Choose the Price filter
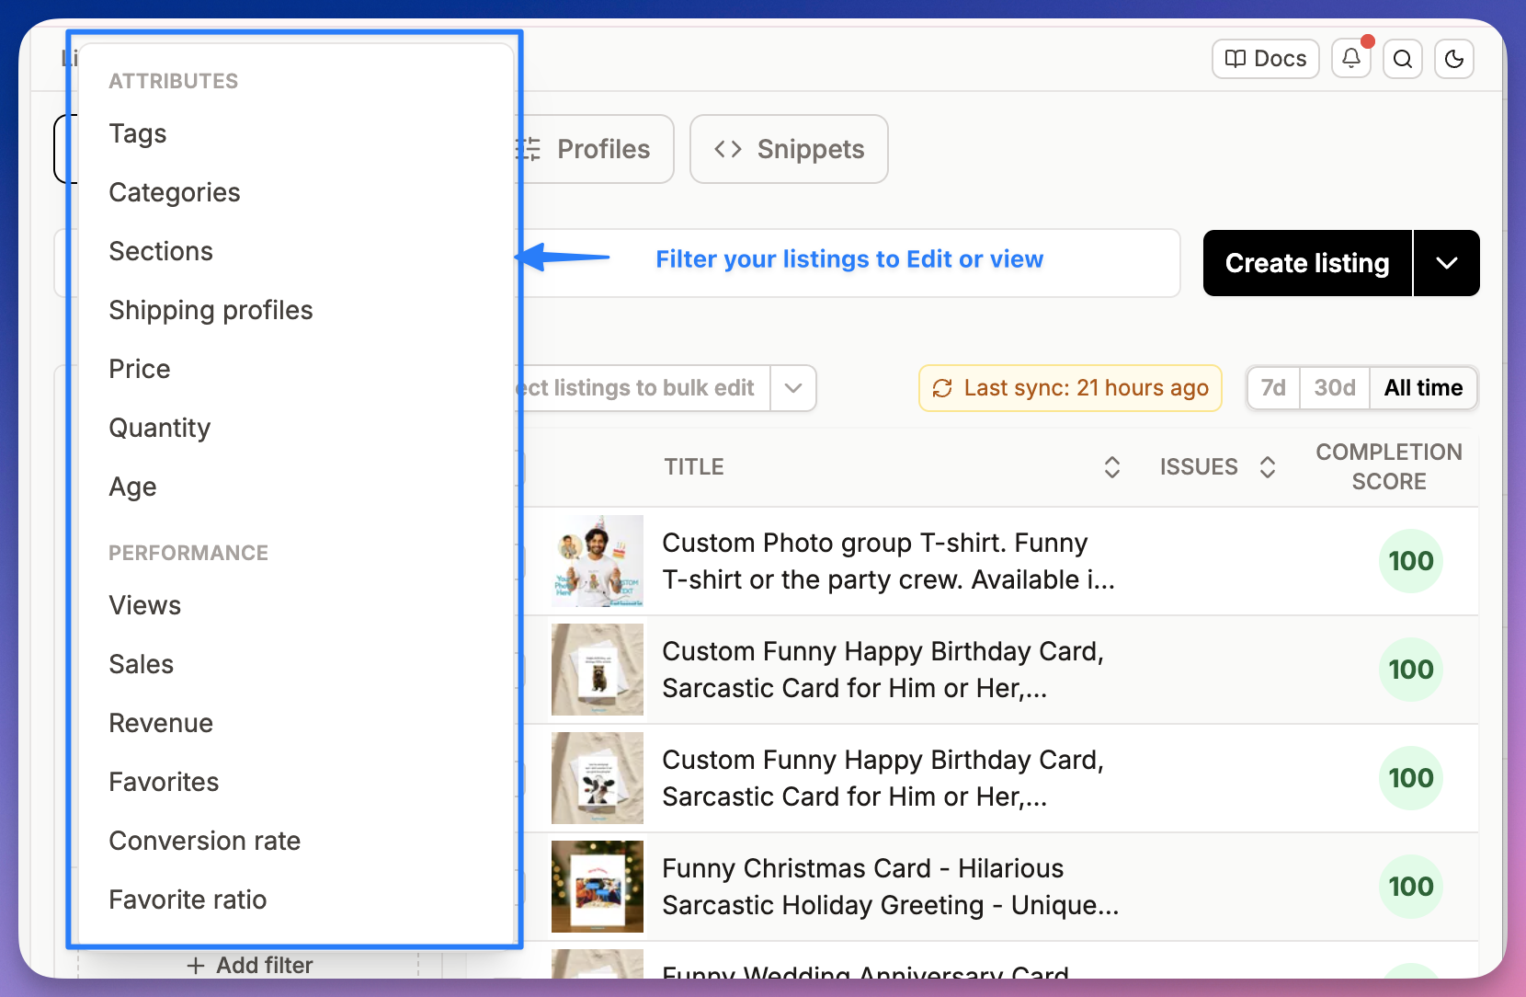Screen dimensions: 1526x997 click(x=140, y=369)
